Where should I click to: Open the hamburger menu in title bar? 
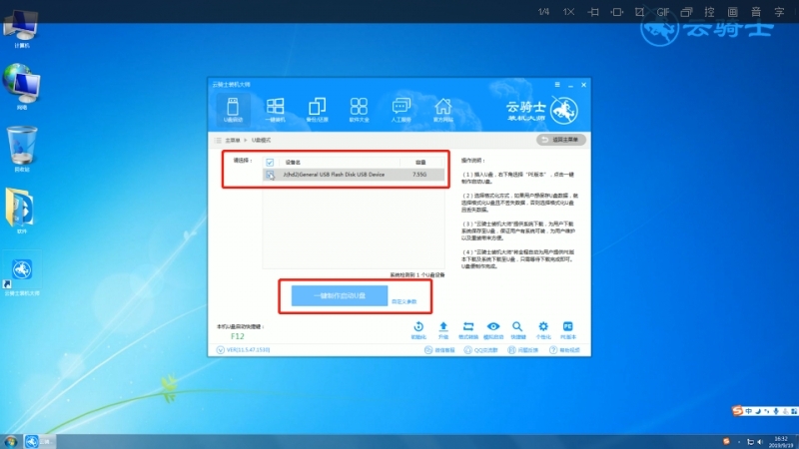pyautogui.click(x=557, y=85)
